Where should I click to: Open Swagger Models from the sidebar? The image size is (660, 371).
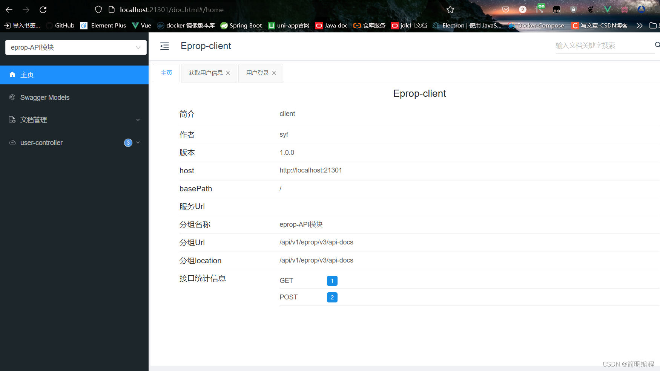45,97
